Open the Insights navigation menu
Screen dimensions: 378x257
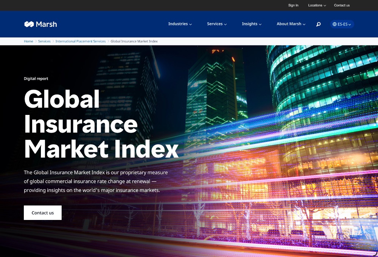(252, 24)
